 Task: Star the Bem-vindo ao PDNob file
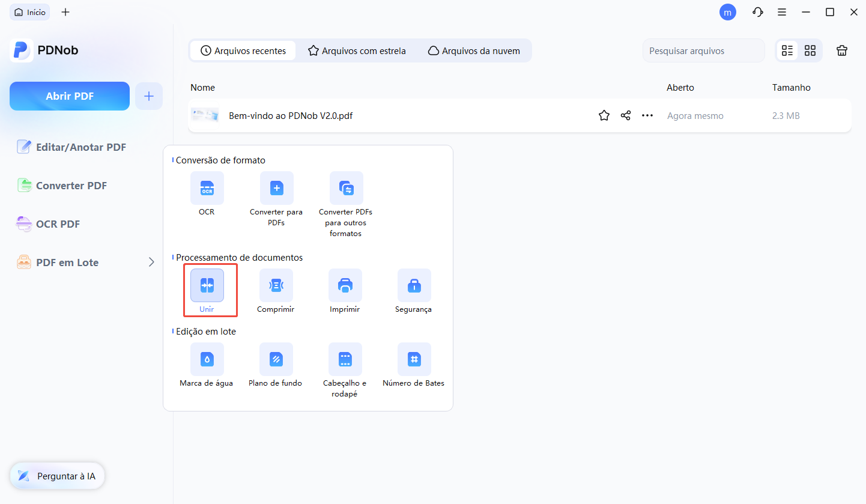pyautogui.click(x=604, y=116)
